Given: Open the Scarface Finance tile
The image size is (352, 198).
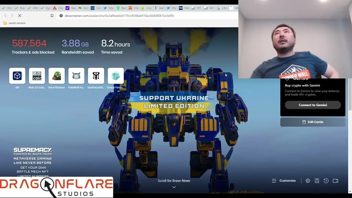Looking at the screenshot, I should pyautogui.click(x=96, y=76).
